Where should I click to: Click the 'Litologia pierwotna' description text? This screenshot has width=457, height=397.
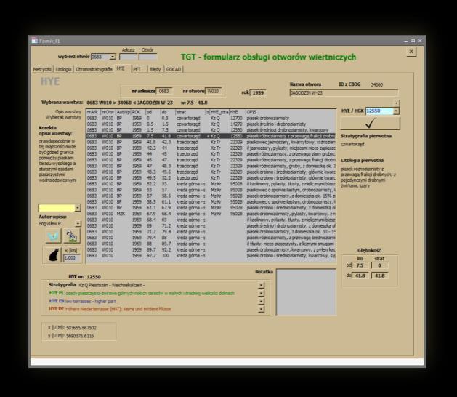click(x=368, y=177)
